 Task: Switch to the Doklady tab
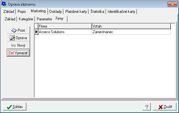[56, 12]
